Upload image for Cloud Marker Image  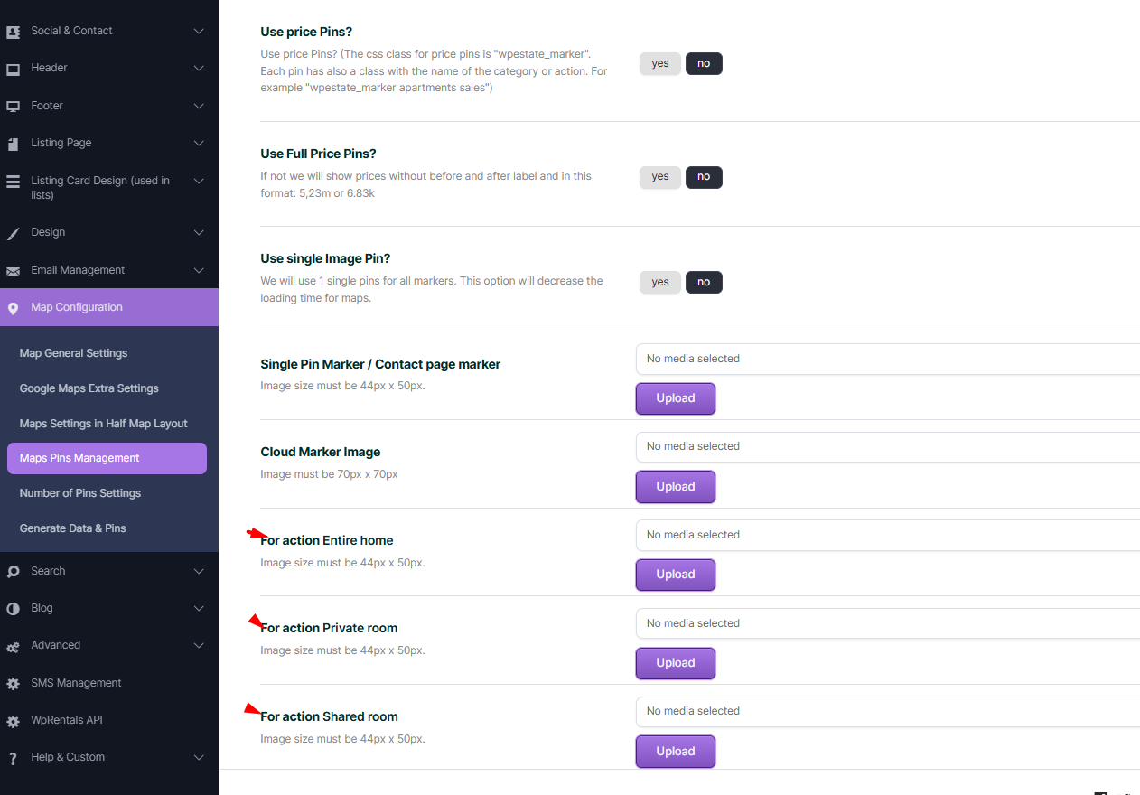pyautogui.click(x=675, y=487)
